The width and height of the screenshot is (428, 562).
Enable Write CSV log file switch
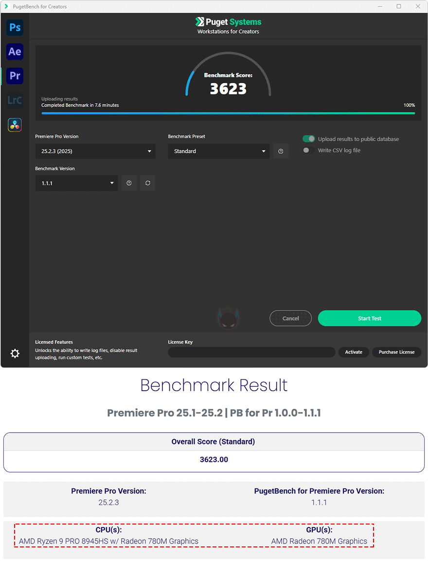(309, 150)
